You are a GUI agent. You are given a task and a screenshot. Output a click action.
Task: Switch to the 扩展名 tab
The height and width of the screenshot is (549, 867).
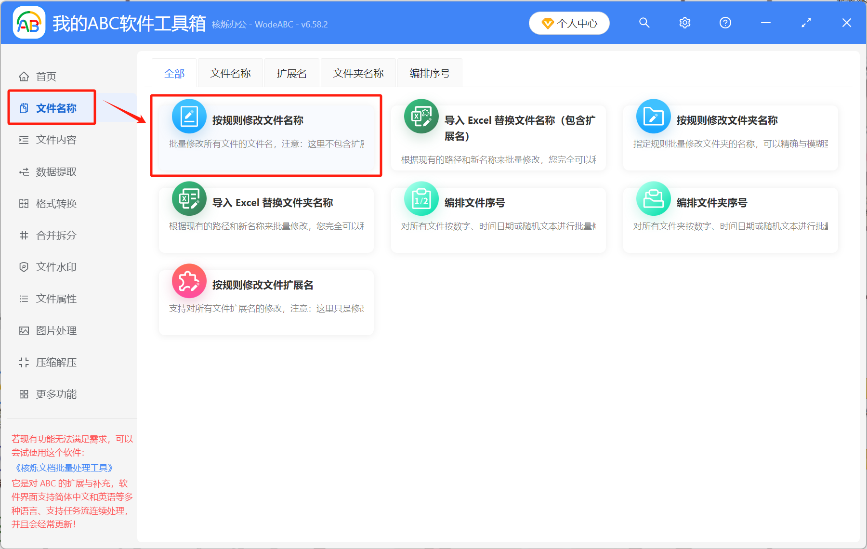point(291,73)
